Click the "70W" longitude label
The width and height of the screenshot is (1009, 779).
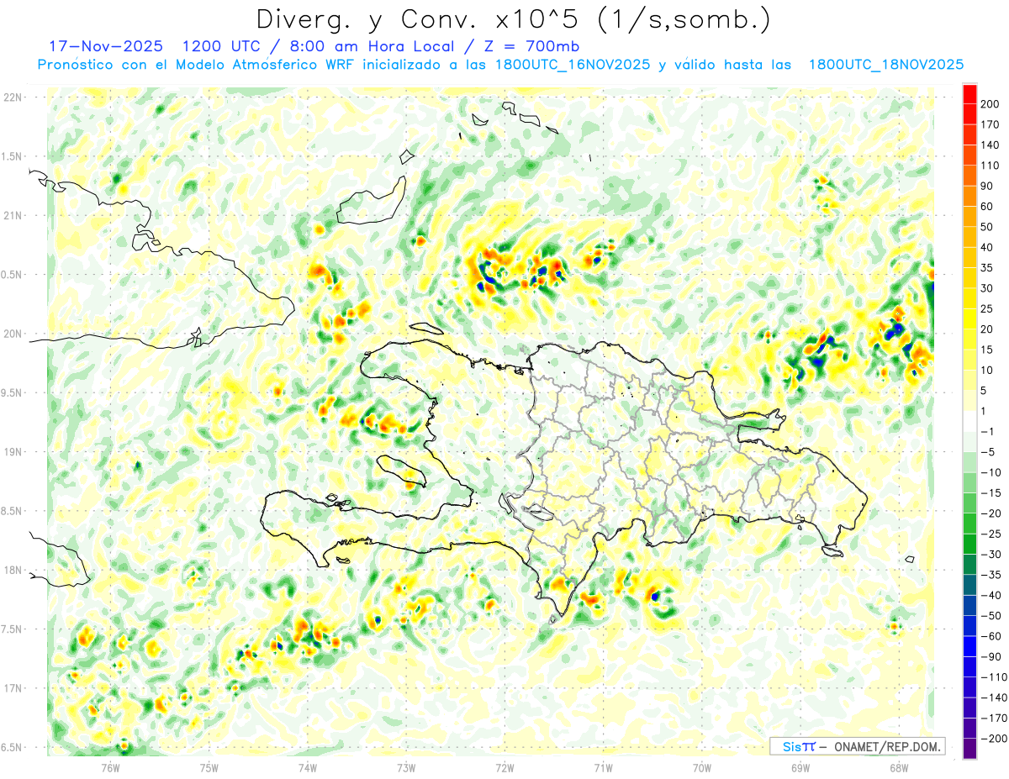[x=702, y=767]
